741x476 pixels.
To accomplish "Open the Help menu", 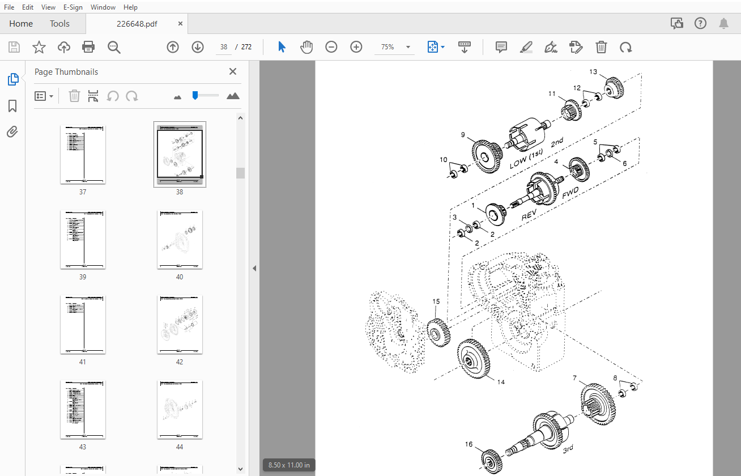I will coord(130,7).
